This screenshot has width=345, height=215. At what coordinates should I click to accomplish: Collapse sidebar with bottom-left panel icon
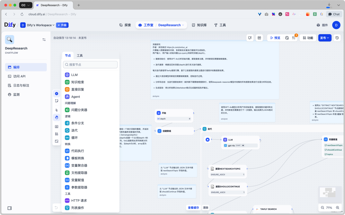(10, 208)
